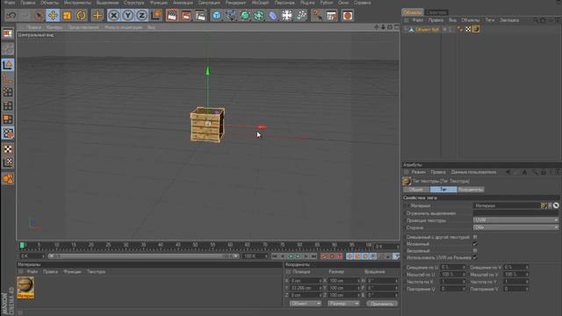Click the Apply button in Coordinates

click(x=382, y=304)
